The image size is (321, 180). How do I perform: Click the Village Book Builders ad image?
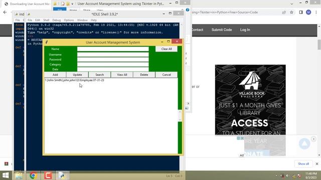point(250,100)
